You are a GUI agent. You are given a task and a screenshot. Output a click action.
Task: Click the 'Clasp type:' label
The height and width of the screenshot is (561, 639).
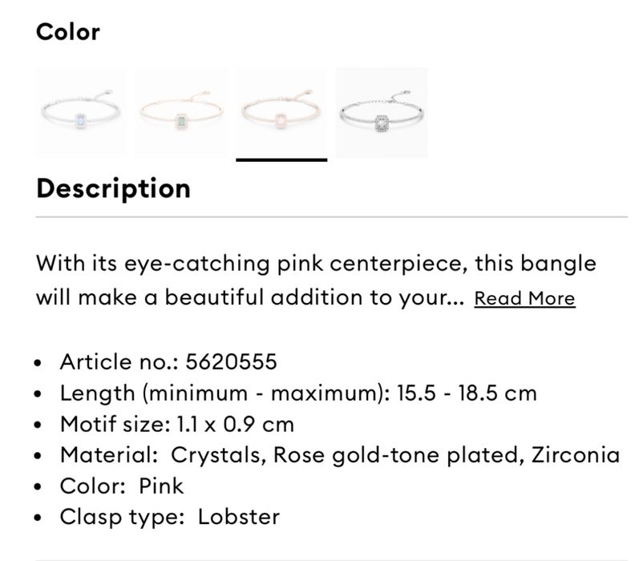click(x=122, y=516)
